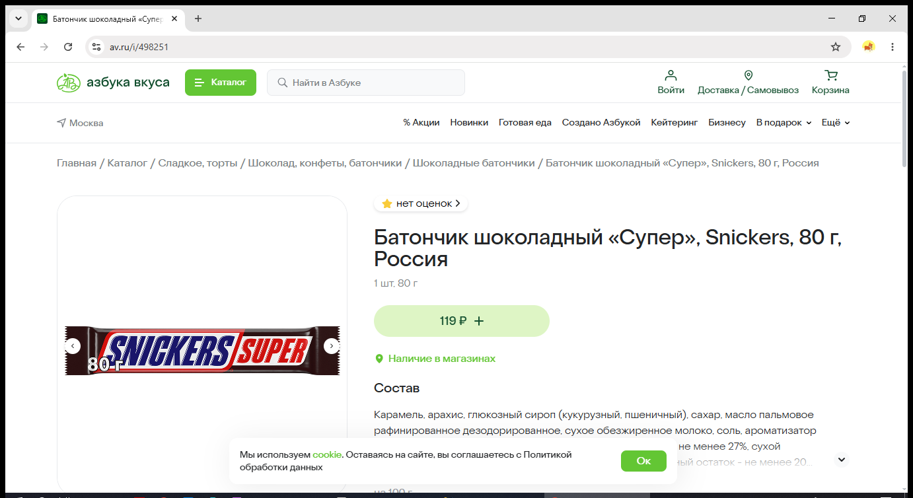Change the city from Москва
This screenshot has height=498, width=913.
pyautogui.click(x=80, y=123)
